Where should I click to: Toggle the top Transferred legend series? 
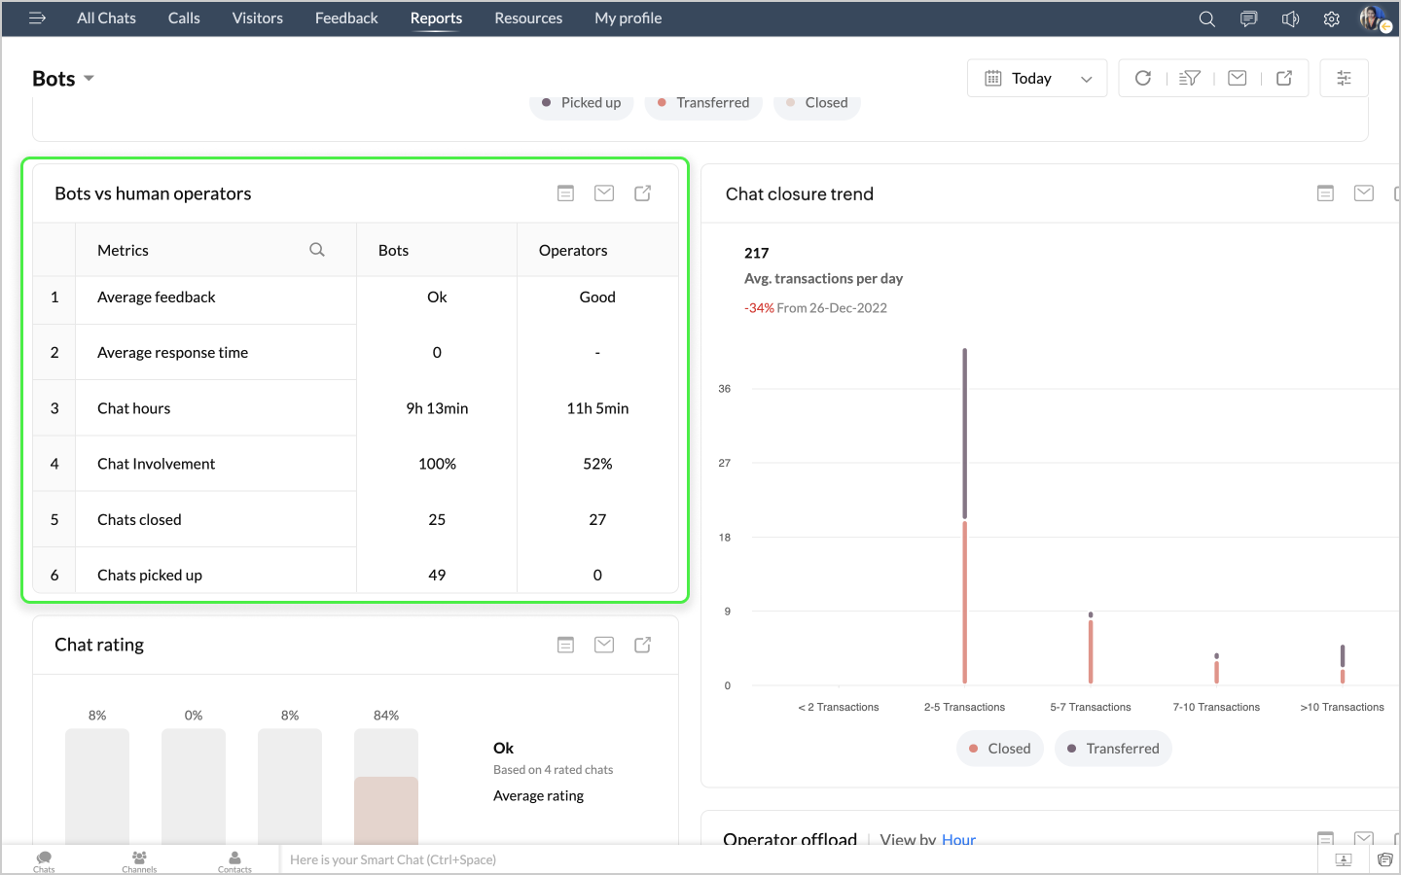tap(703, 103)
